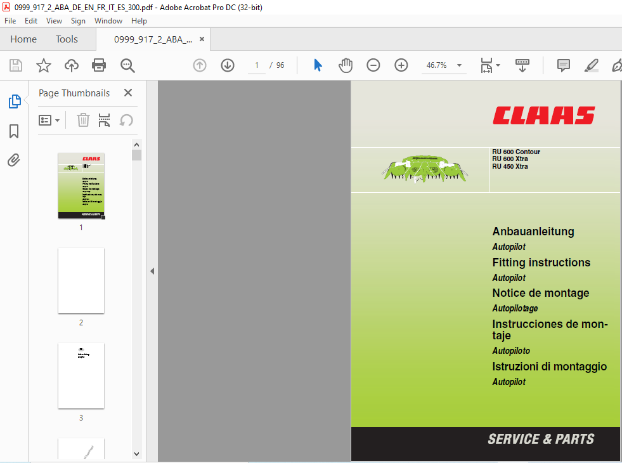The image size is (622, 463).
Task: Click the 'Fitting instructions' heading
Action: click(x=541, y=262)
